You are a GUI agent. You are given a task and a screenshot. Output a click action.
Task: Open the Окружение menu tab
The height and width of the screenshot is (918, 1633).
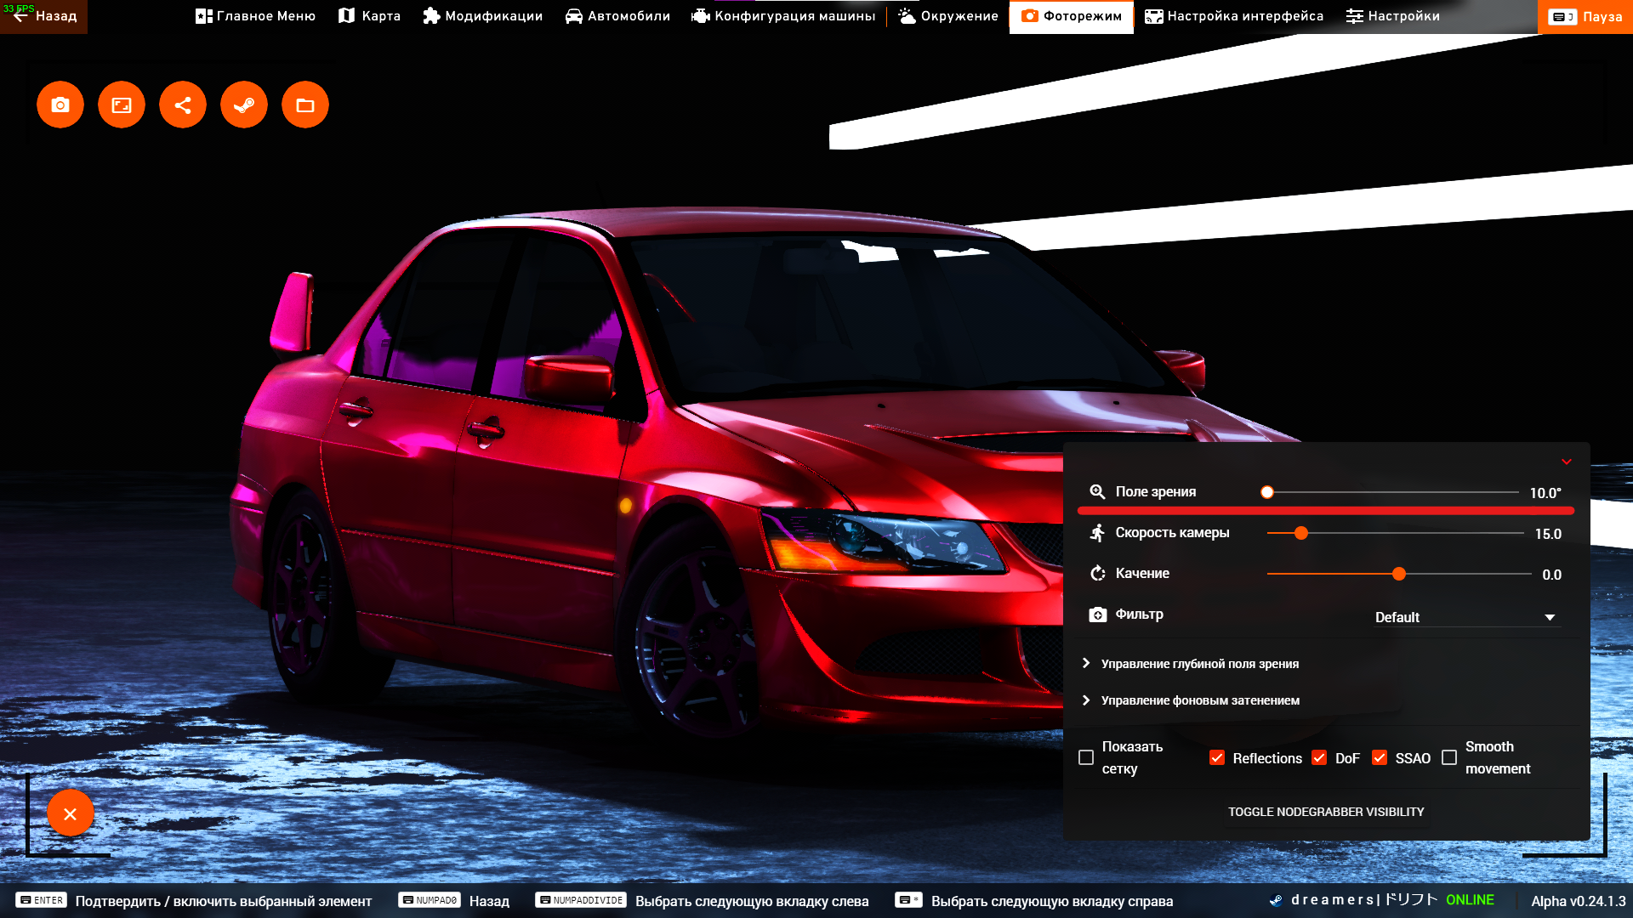(948, 16)
